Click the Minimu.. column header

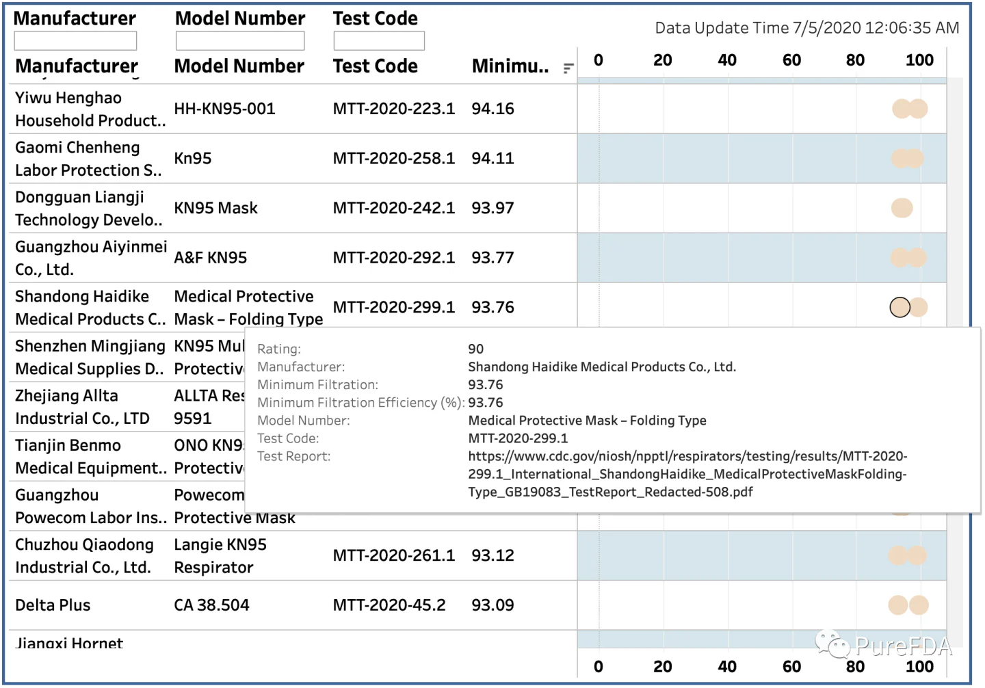(x=510, y=66)
